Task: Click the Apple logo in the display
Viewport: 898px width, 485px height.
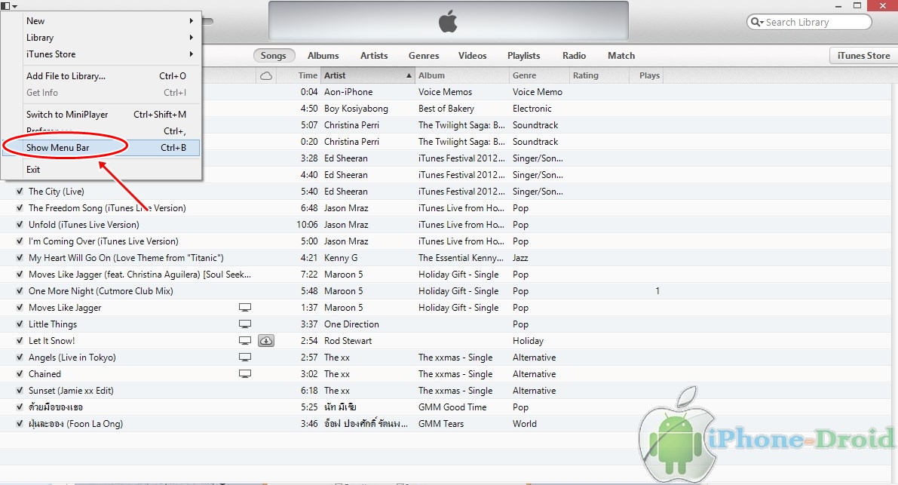Action: (448, 22)
